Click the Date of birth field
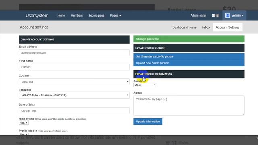The image size is (258, 145). (x=74, y=111)
